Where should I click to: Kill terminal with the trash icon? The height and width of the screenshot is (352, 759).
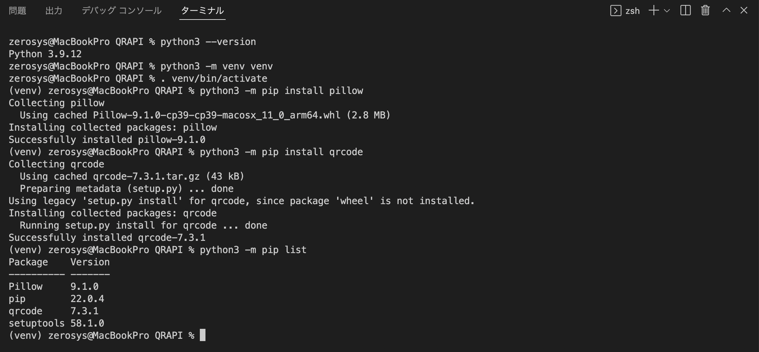(x=705, y=11)
